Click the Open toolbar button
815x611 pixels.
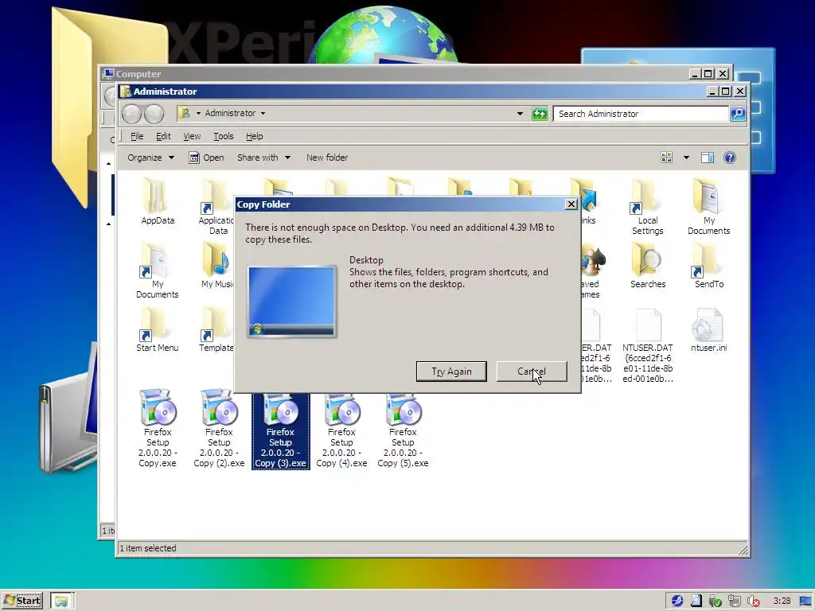tap(206, 158)
